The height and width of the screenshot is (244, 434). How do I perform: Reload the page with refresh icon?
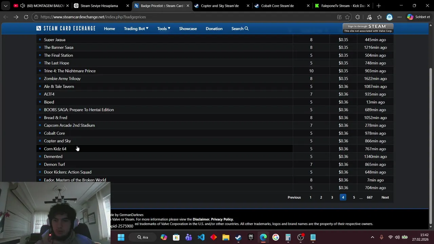point(26,17)
